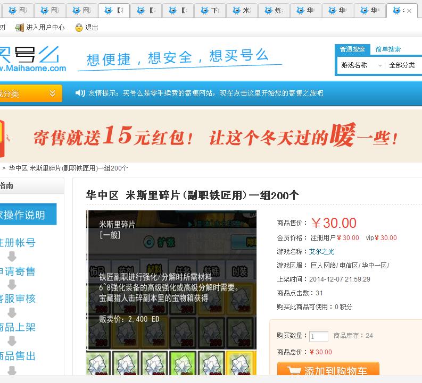Click the speaker icon beside 友情提示
Screen dimensions: 422x383
click(80, 93)
